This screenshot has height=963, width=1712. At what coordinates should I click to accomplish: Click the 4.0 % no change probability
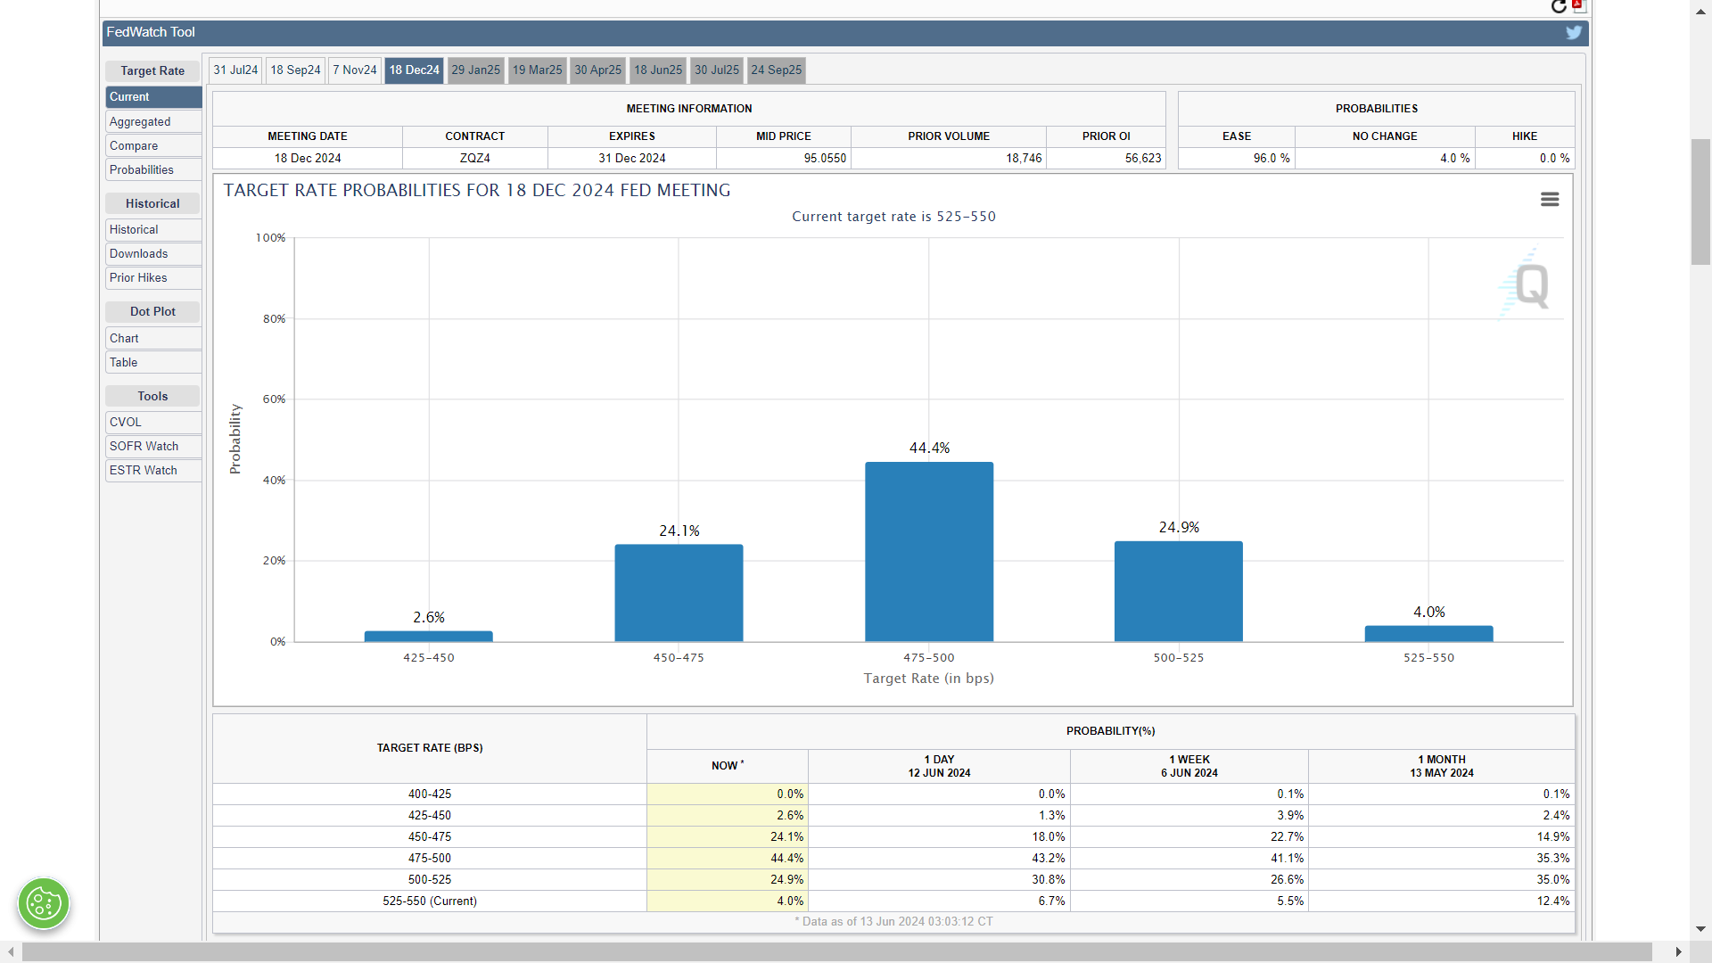1455,159
